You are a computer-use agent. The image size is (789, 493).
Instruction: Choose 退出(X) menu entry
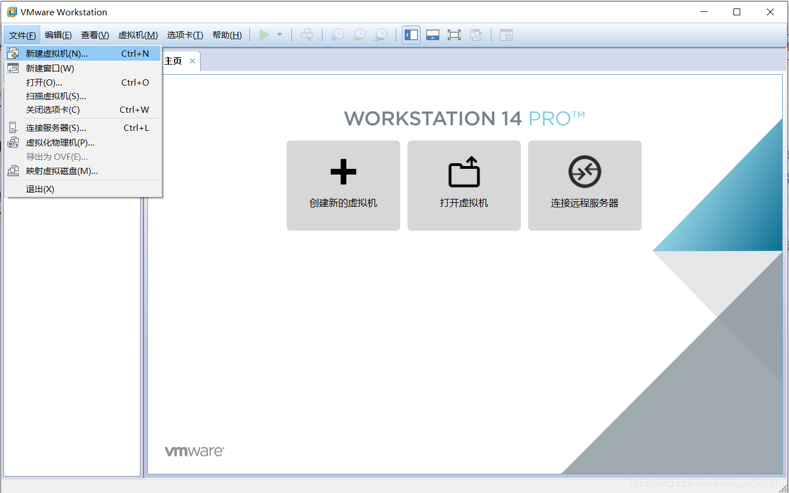tap(83, 189)
